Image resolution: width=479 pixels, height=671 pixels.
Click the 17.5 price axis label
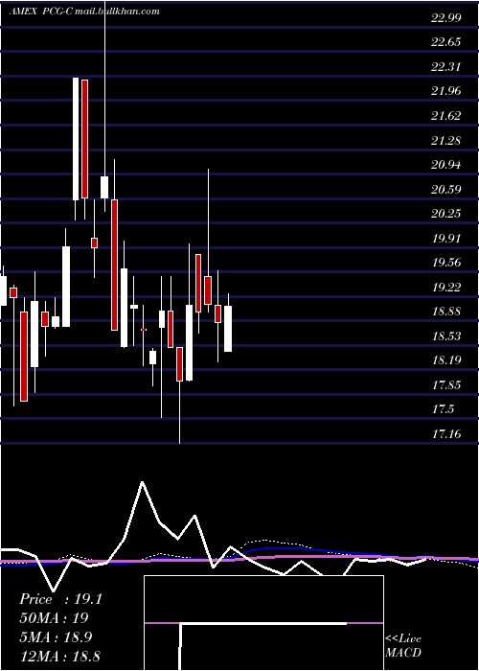pos(443,409)
